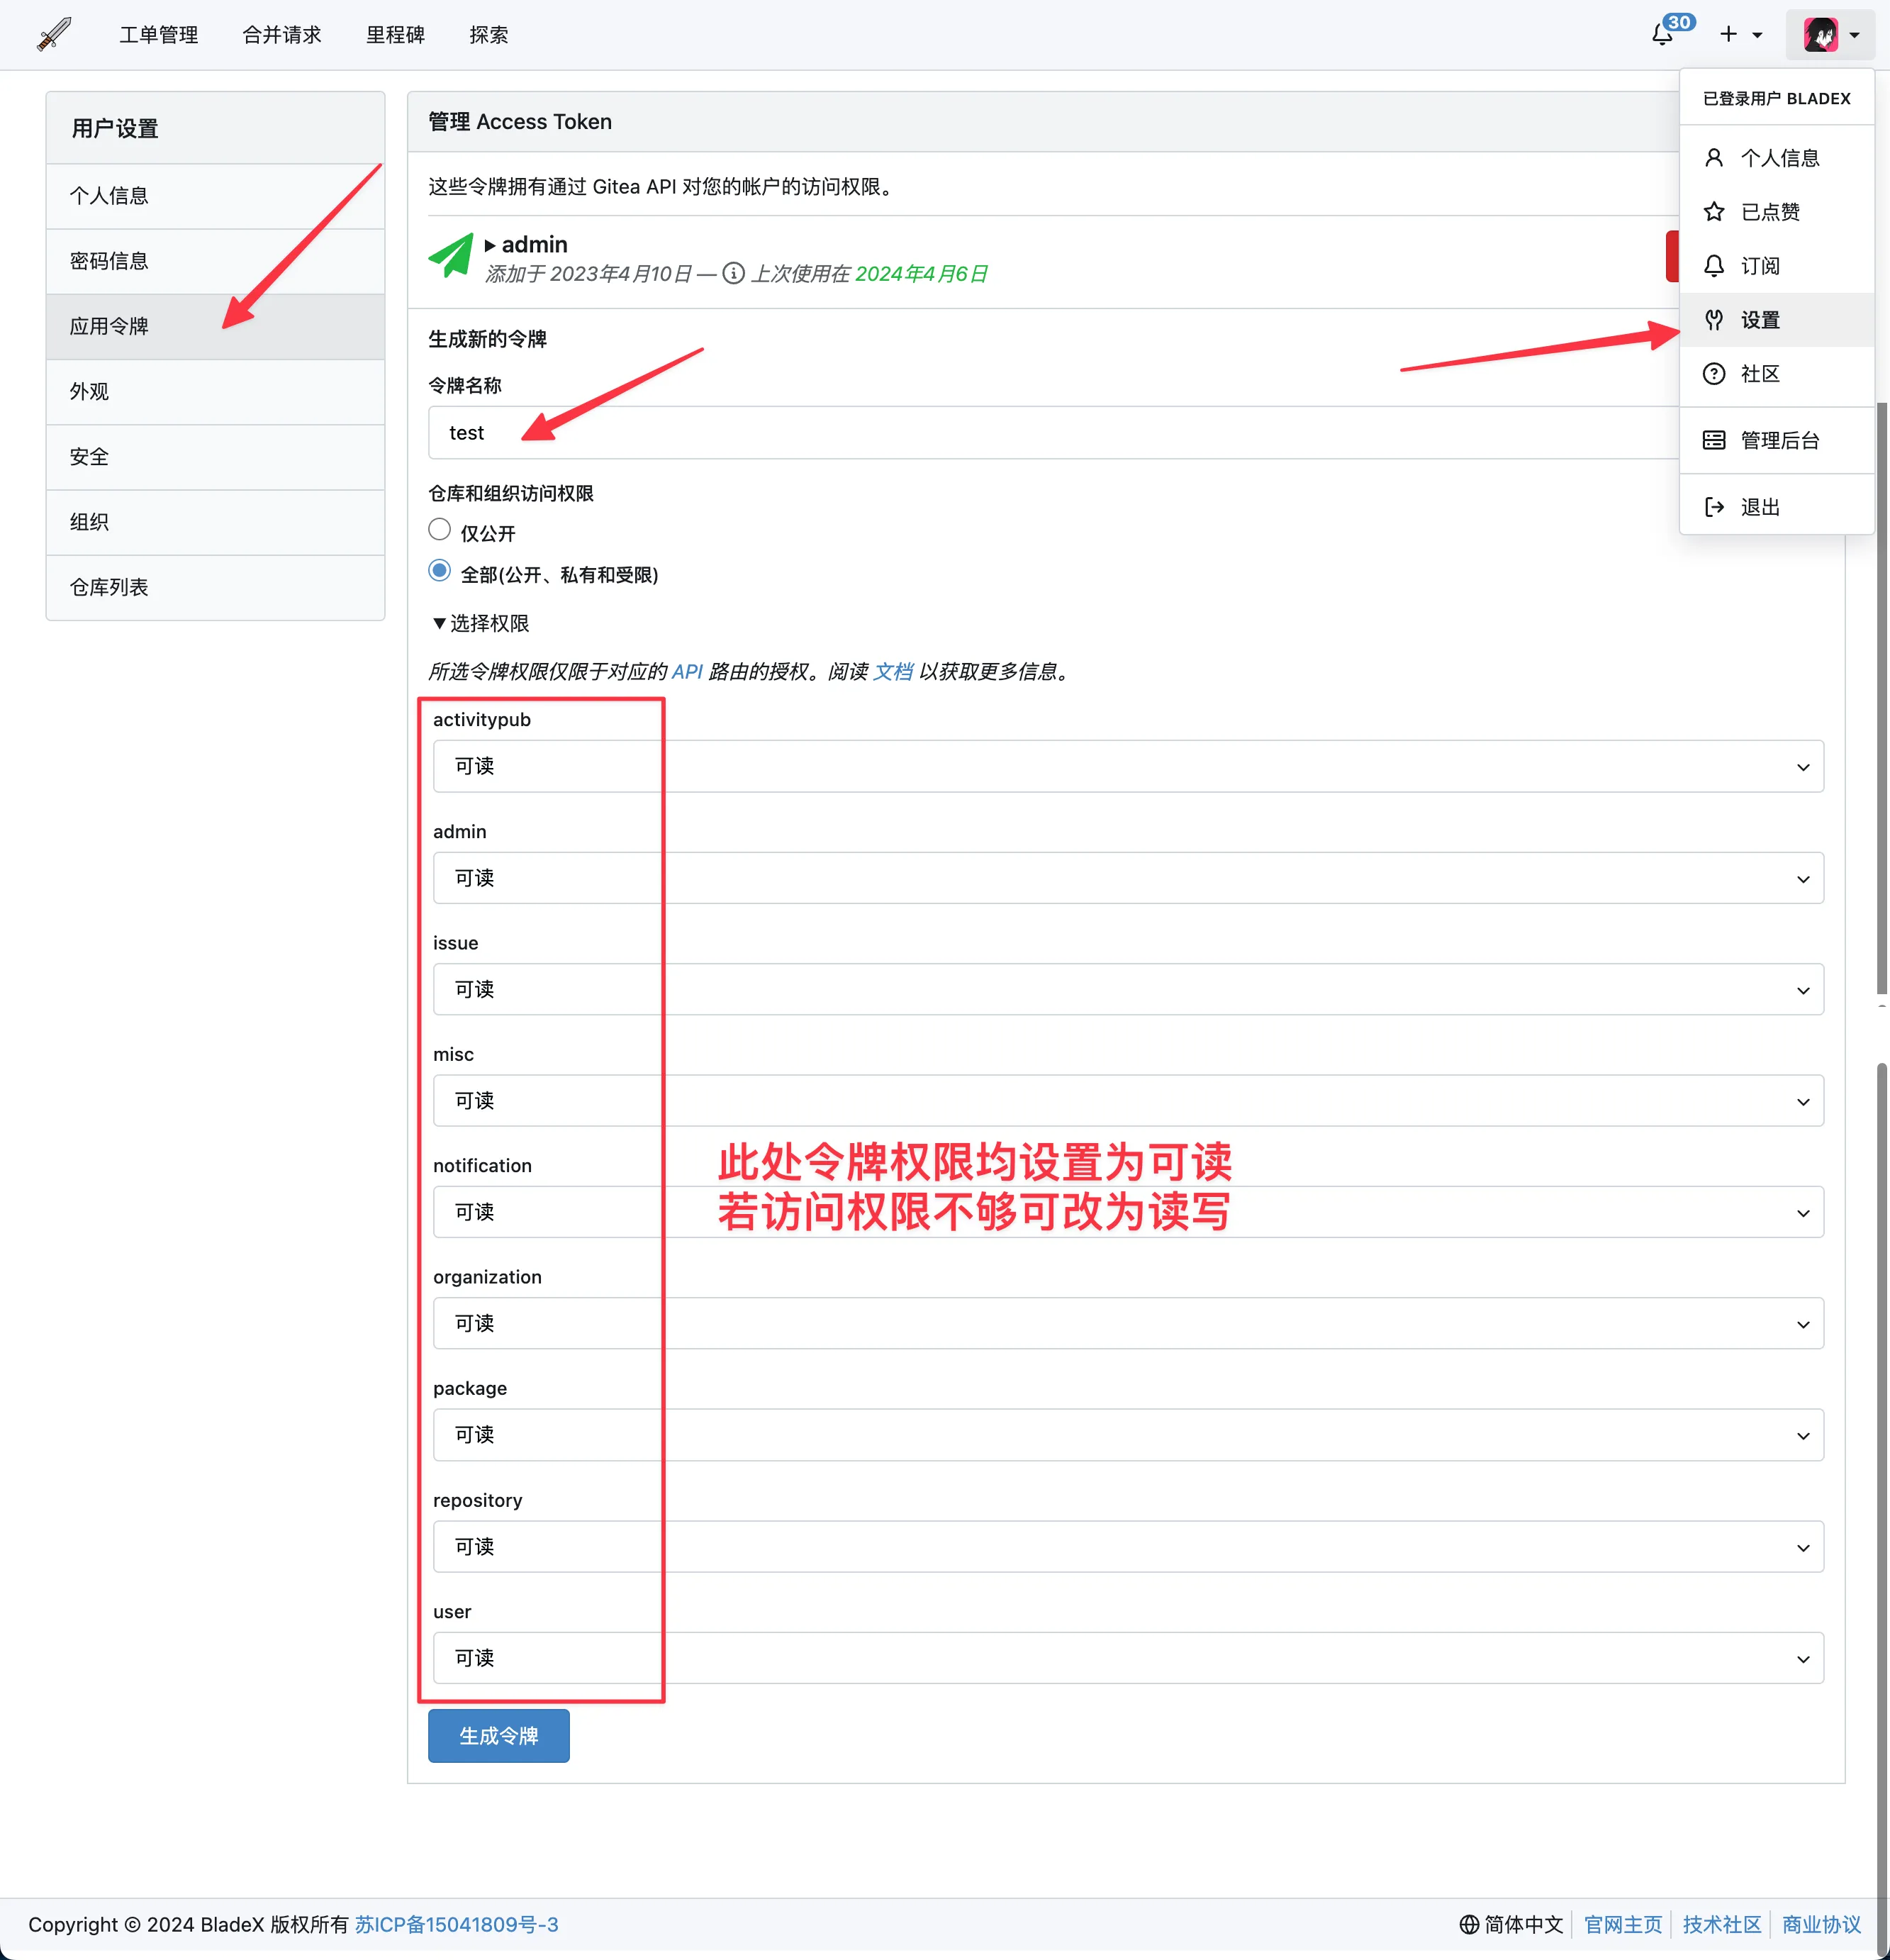Screen dimensions: 1890x1960
Task: Expand the admin token details triangle
Action: 490,245
